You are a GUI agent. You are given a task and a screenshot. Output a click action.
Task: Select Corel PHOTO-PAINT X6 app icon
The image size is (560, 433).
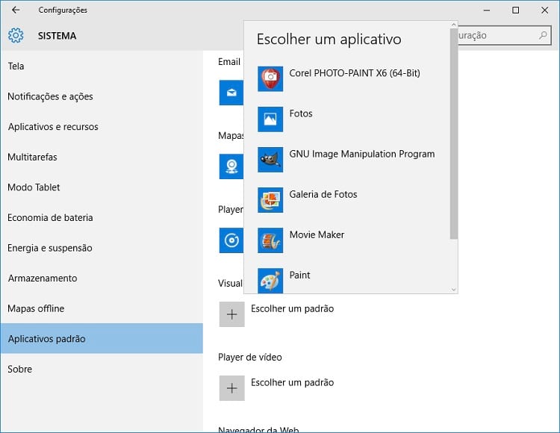[x=270, y=79]
